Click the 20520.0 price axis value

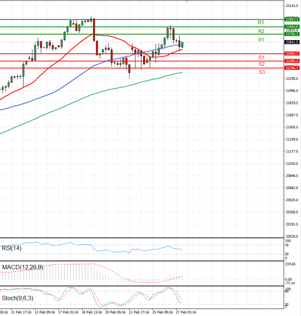(292, 200)
